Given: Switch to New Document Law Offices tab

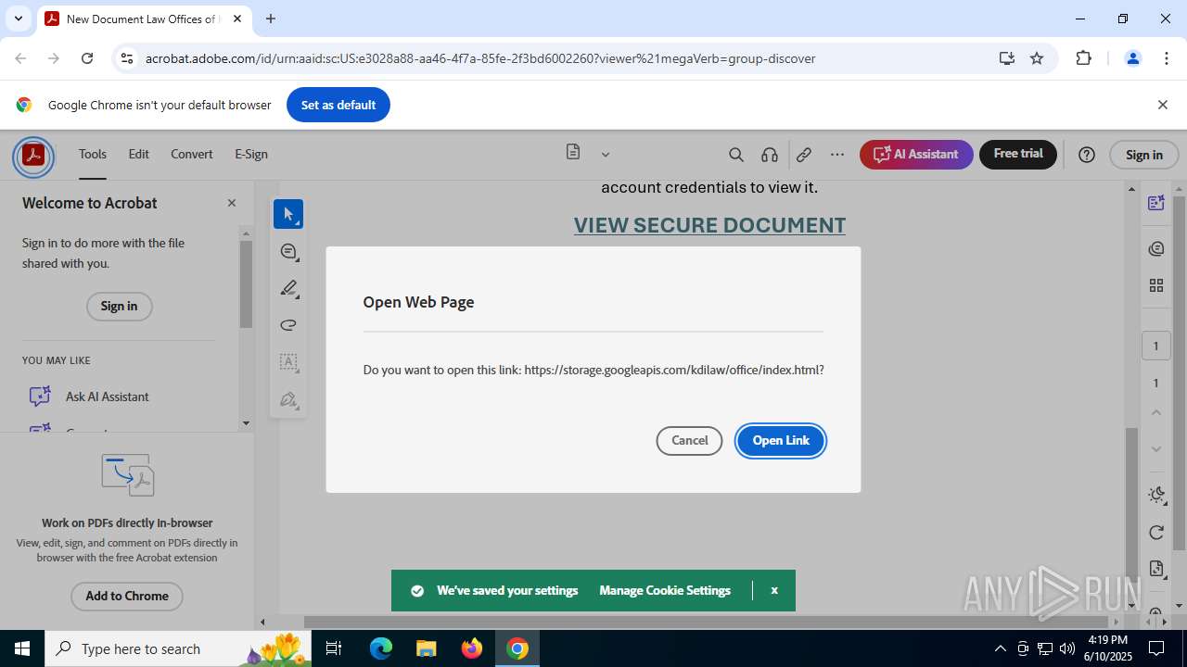Looking at the screenshot, I should click(x=141, y=19).
